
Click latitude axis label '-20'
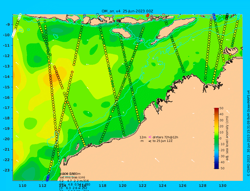click(x=6, y=139)
